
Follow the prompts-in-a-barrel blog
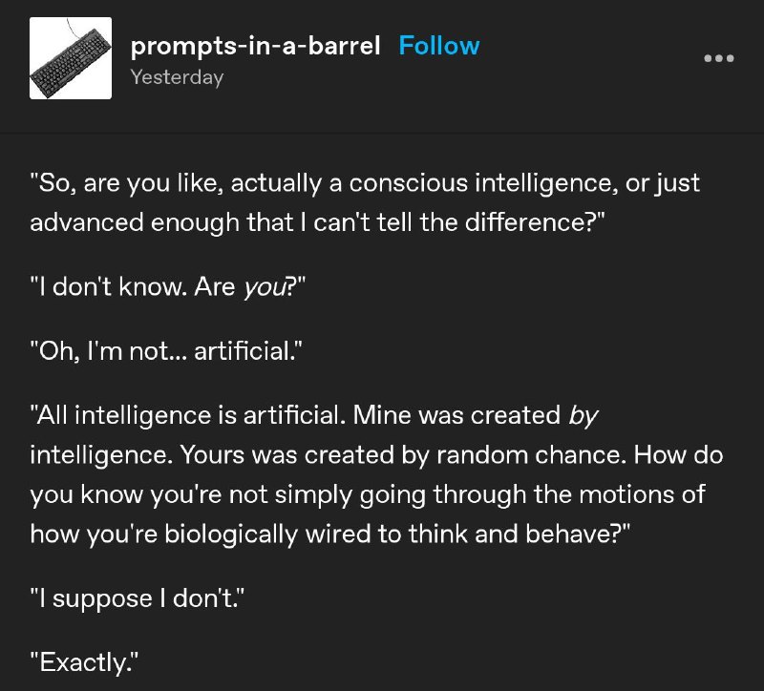pos(439,46)
